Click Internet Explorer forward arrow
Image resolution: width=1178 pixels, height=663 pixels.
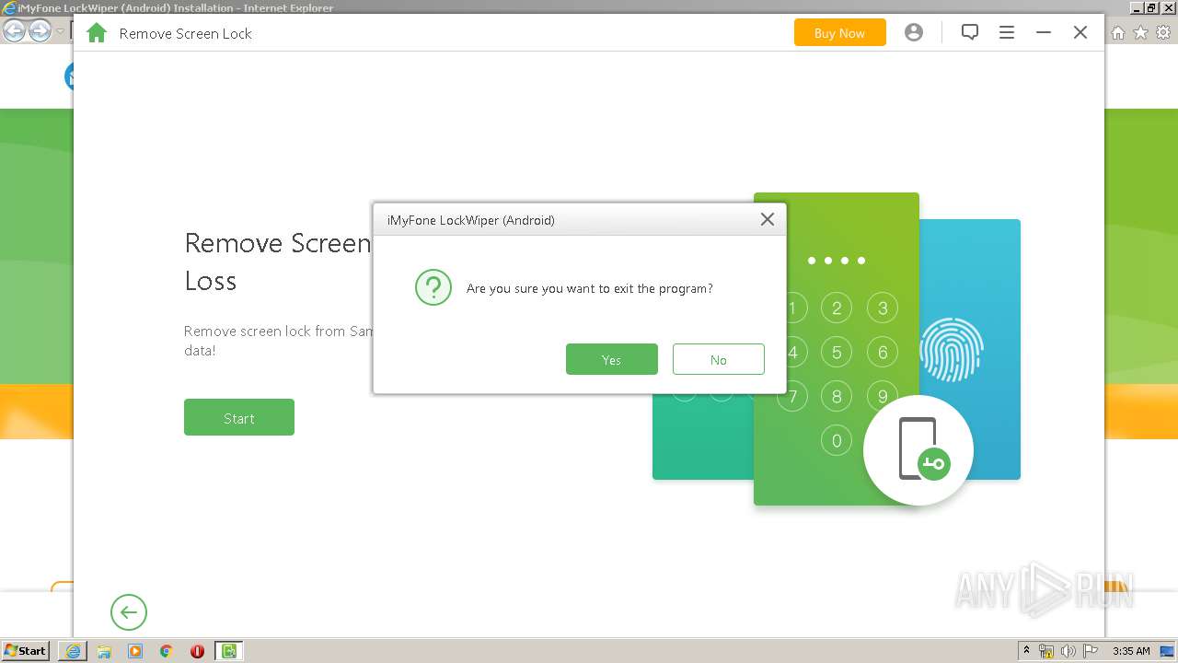40,31
